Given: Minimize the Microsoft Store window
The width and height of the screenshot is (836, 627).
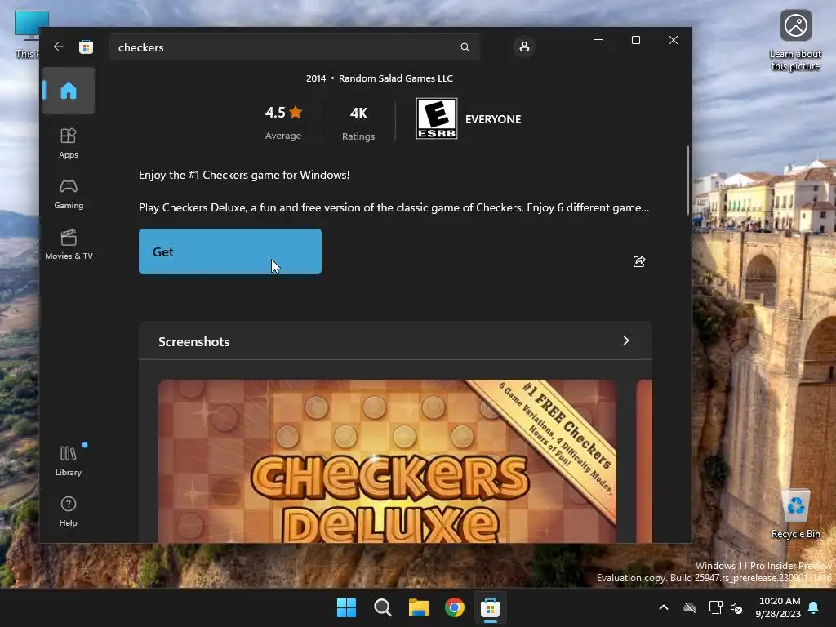Looking at the screenshot, I should 598,40.
